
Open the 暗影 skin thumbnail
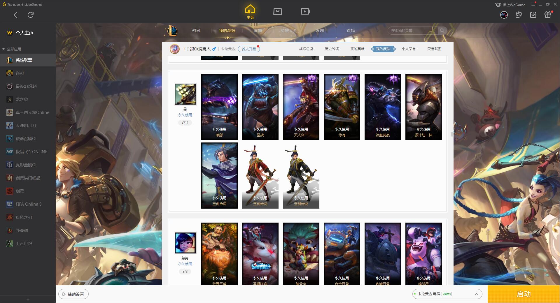coord(219,107)
